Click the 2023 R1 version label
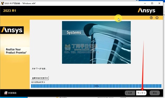The image size is (165, 98). tap(10, 11)
